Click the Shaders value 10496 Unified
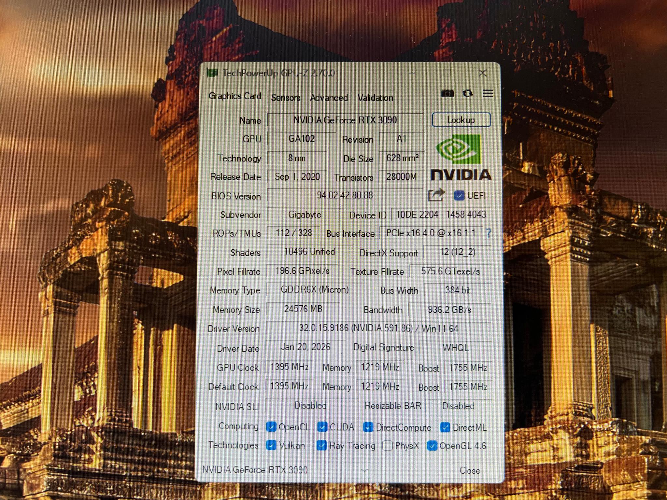The height and width of the screenshot is (500, 667). click(x=310, y=252)
